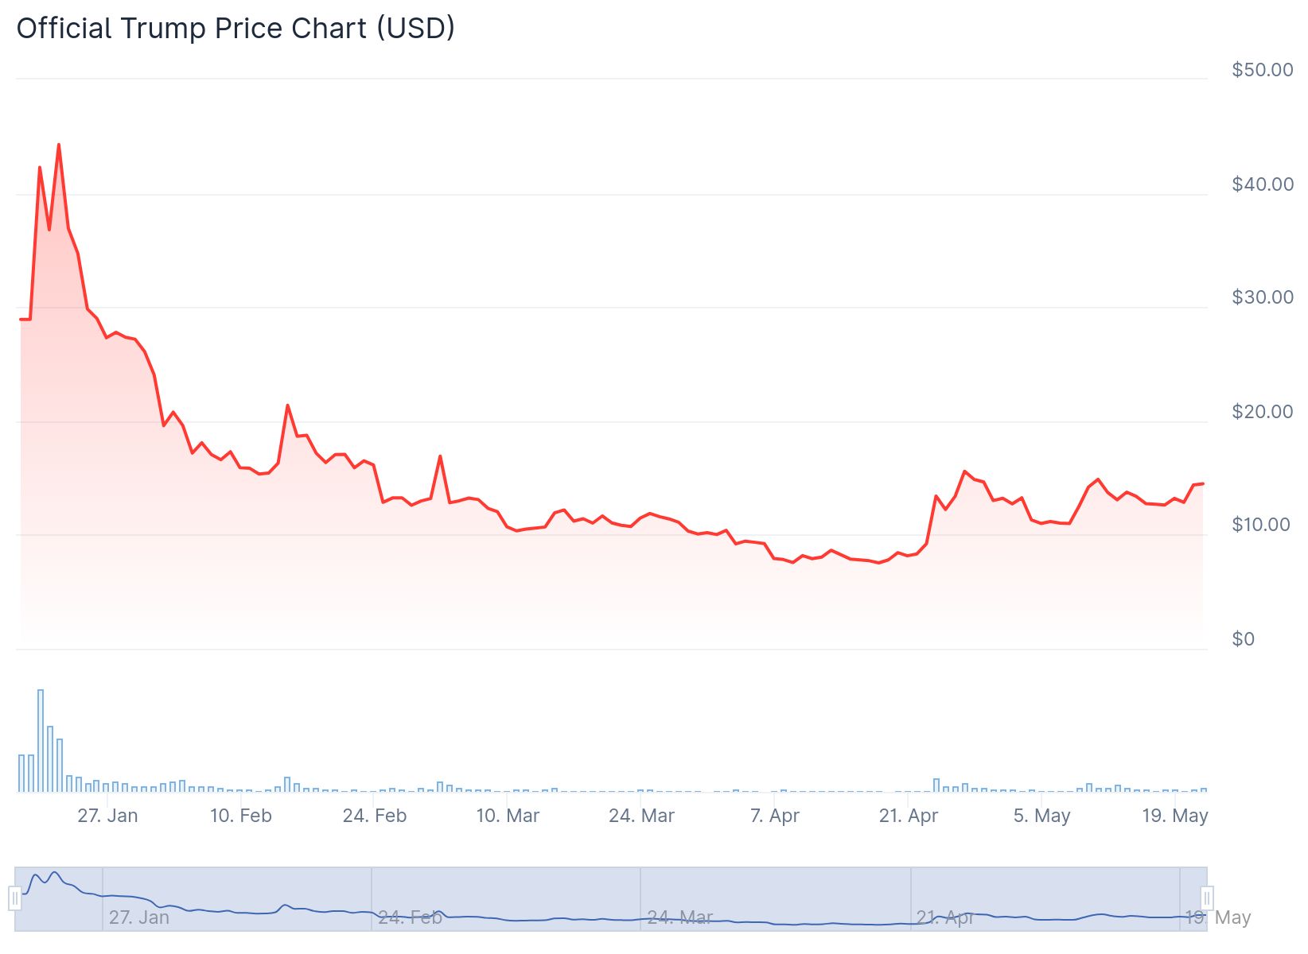This screenshot has width=1308, height=954.
Task: Click the price spike in early March
Action: tap(440, 456)
